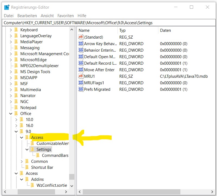The width and height of the screenshot is (217, 196).
Task: Click the DWORD icon beside MRUFlags1
Action: coord(81,83)
